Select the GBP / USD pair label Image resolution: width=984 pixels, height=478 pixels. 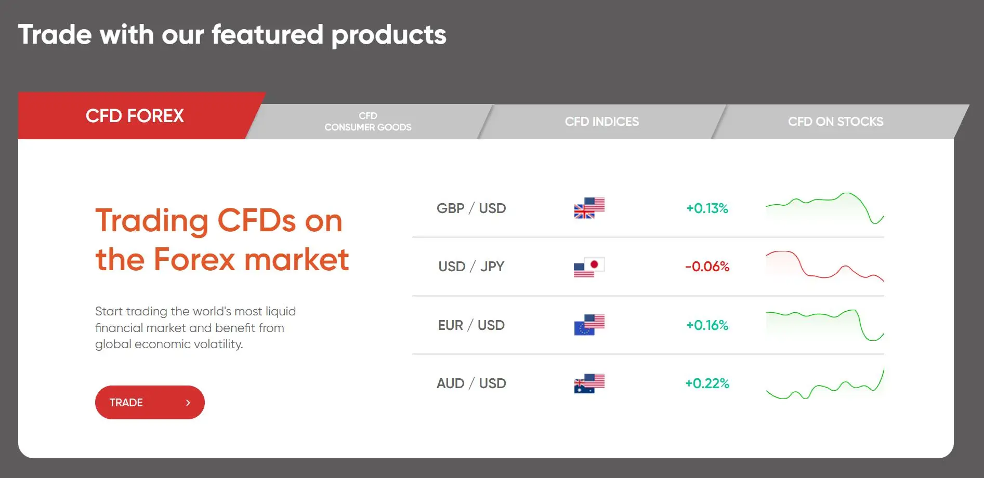point(471,208)
